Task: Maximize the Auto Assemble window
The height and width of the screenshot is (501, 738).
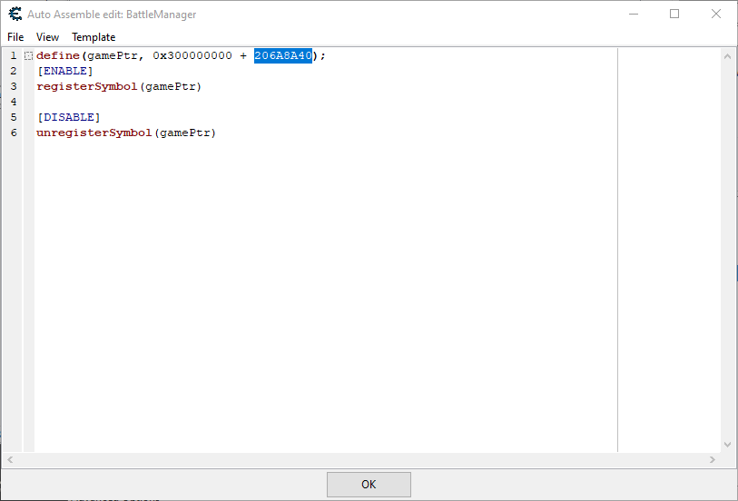Action: (x=674, y=15)
